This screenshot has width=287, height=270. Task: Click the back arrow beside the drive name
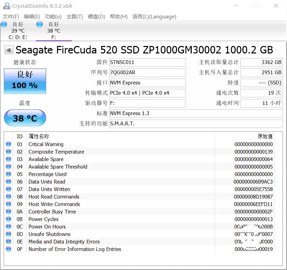(8, 50)
